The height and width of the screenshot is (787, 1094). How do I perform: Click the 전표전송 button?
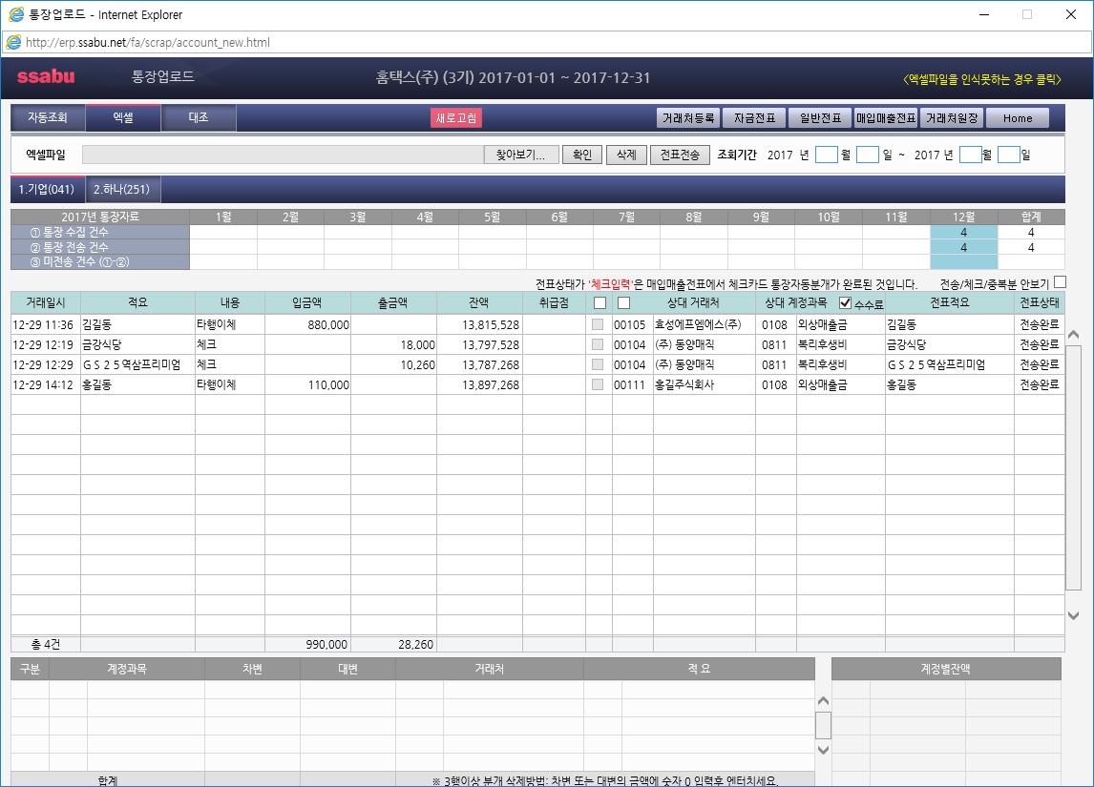(x=681, y=155)
